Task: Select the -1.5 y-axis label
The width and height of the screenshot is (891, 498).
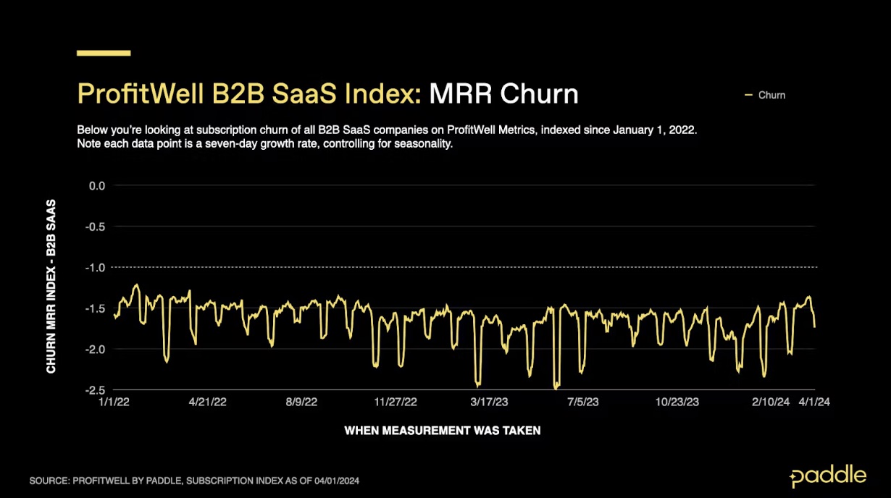Action: coord(95,308)
